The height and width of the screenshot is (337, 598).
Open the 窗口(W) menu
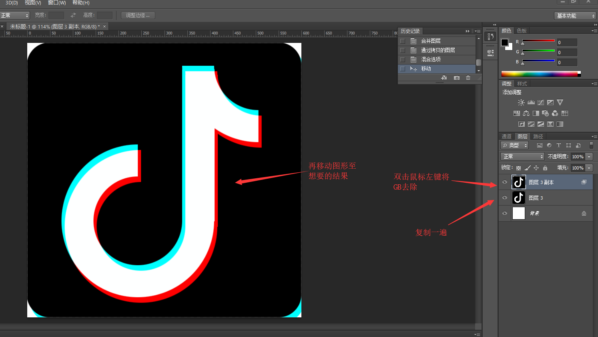[x=57, y=3]
